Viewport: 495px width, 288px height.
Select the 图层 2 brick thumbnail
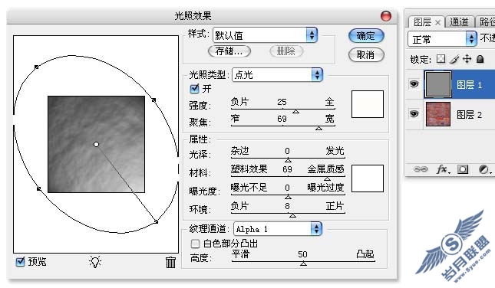point(438,114)
